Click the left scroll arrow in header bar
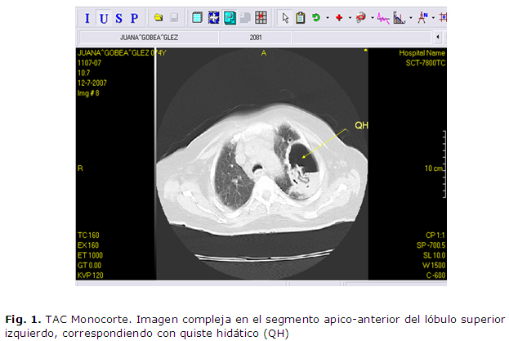Screen dimensions: 509x341 coord(439,38)
